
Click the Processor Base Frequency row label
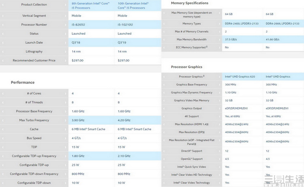coord(34,111)
